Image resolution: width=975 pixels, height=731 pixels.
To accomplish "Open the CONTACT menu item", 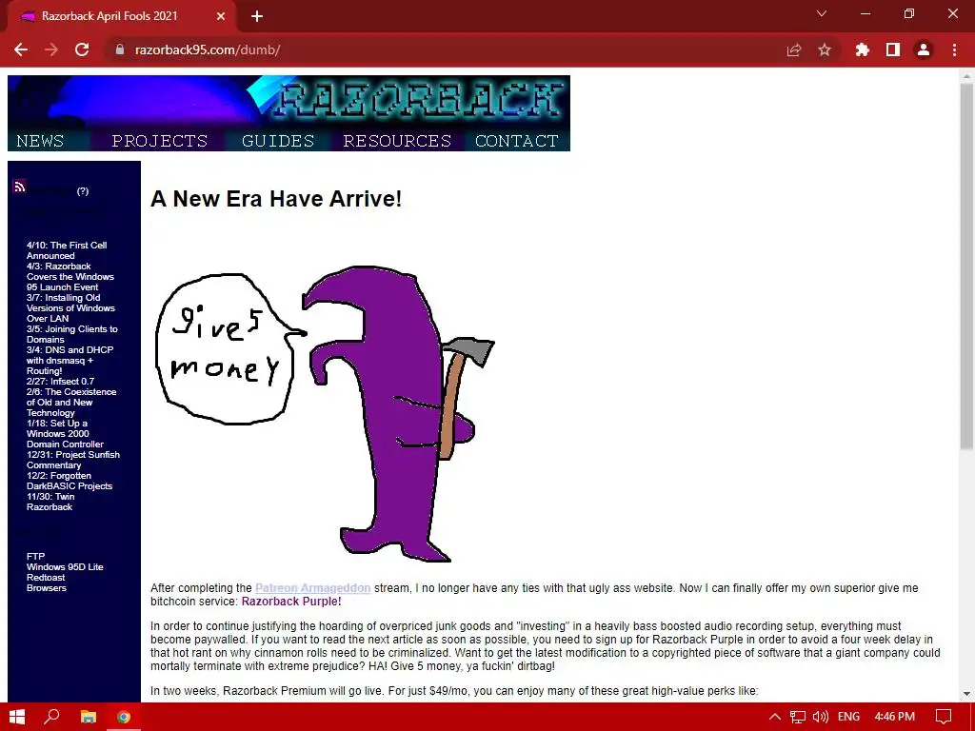I will (517, 141).
